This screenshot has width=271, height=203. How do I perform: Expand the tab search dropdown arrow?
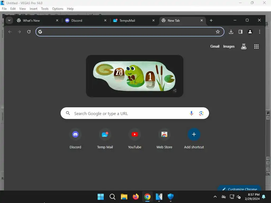(x=9, y=20)
